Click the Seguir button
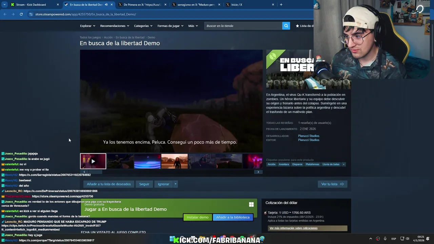This screenshot has height=244, width=434. [x=144, y=184]
